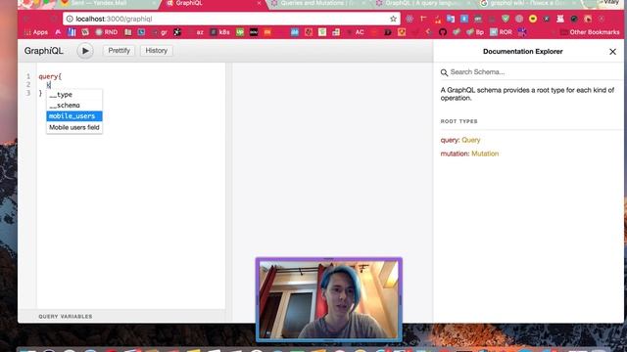Click the address bar showing localhost:3000/graphiql
The height and width of the screenshot is (352, 627).
230,19
